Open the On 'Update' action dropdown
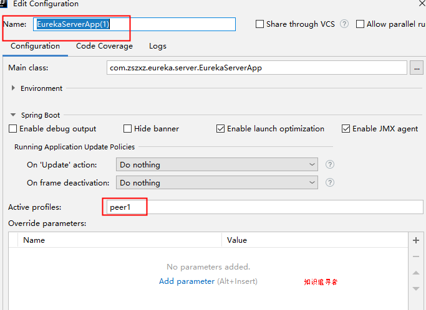426x310 pixels. click(x=217, y=165)
